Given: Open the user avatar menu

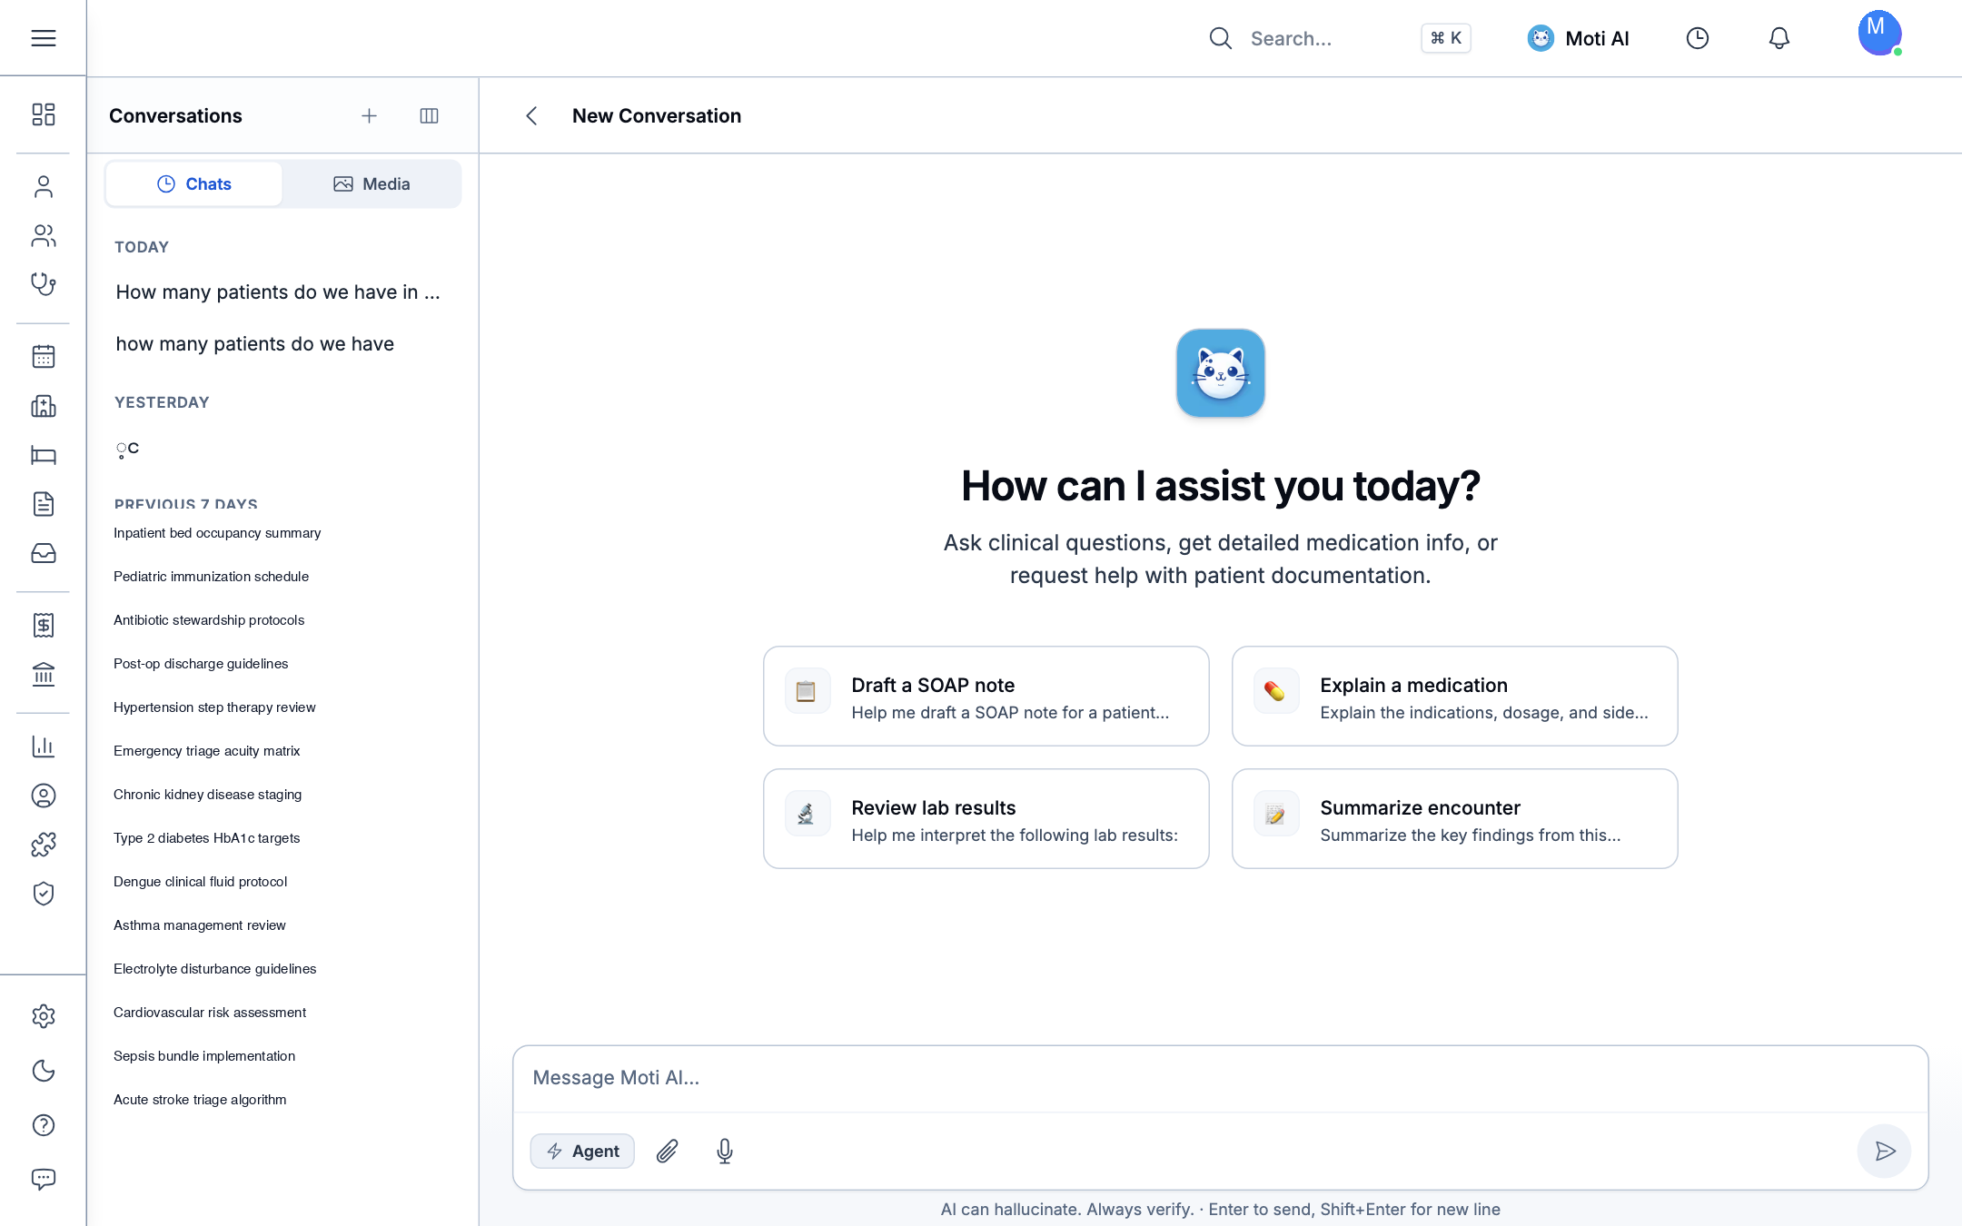Looking at the screenshot, I should [1878, 34].
